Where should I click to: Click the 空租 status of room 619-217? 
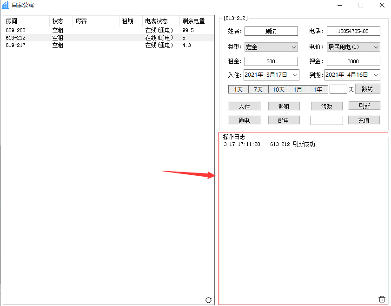[58, 45]
